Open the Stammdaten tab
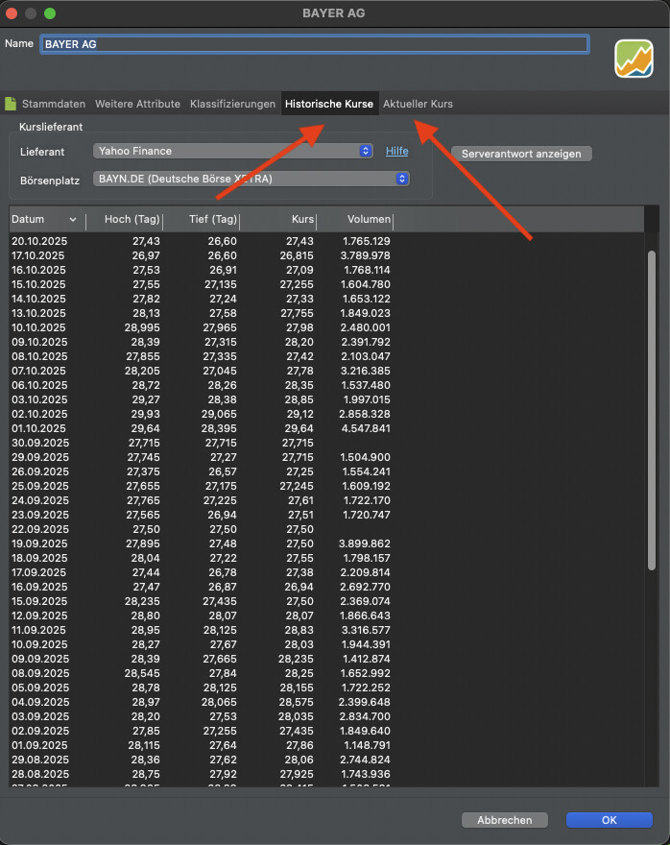Image resolution: width=670 pixels, height=845 pixels. 53,104
